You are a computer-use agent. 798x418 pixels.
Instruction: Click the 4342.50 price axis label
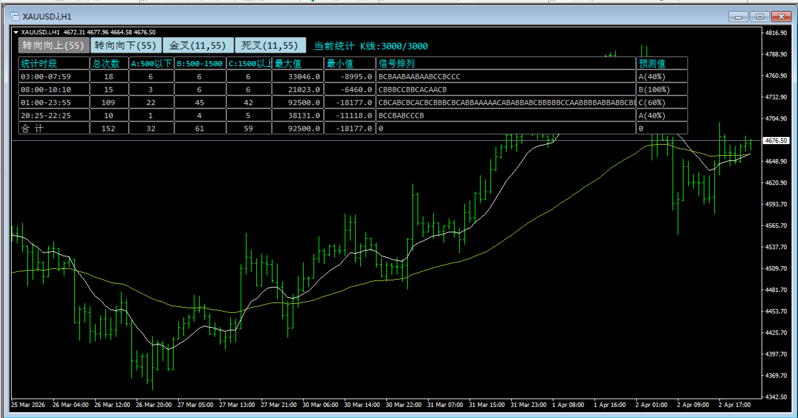[x=777, y=397]
